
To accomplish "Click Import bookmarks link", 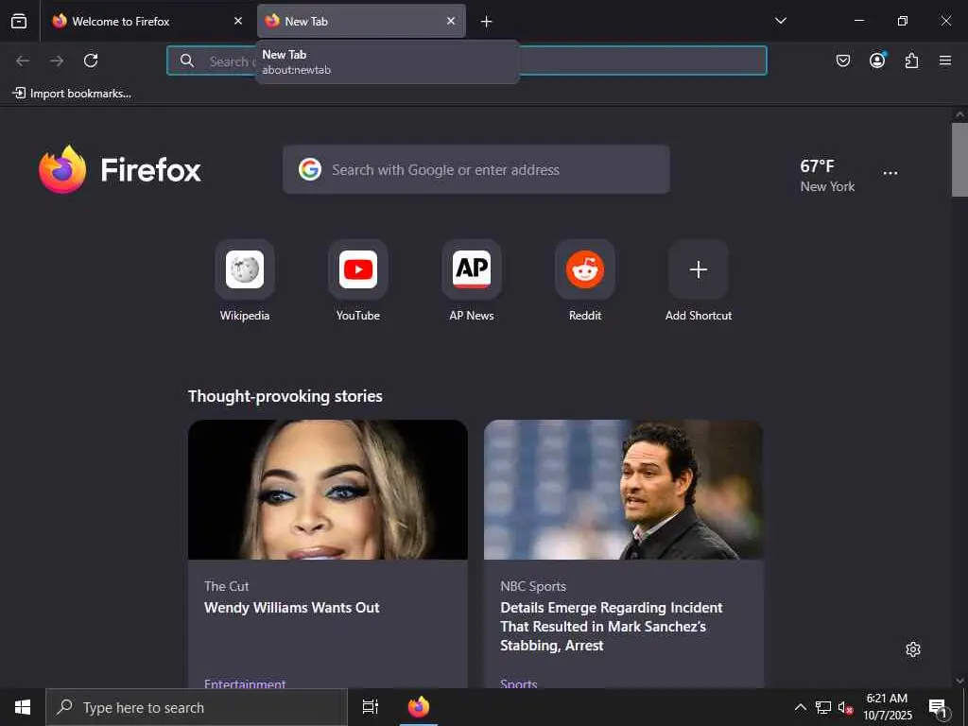I will click(72, 94).
